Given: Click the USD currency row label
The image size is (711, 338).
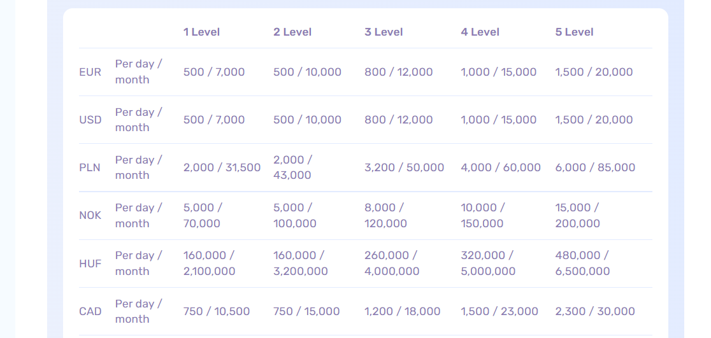Looking at the screenshot, I should [90, 120].
